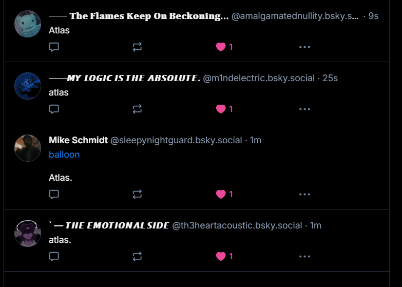Open Mike Schmidt's profile name

click(x=78, y=140)
